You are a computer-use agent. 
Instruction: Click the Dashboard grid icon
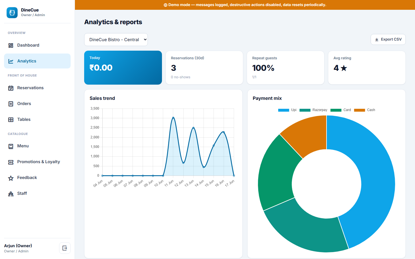11,45
